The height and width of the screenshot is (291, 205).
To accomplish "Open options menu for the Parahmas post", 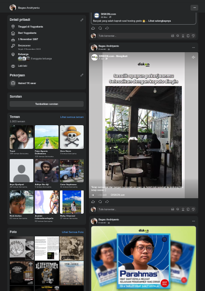I will point(193,221).
